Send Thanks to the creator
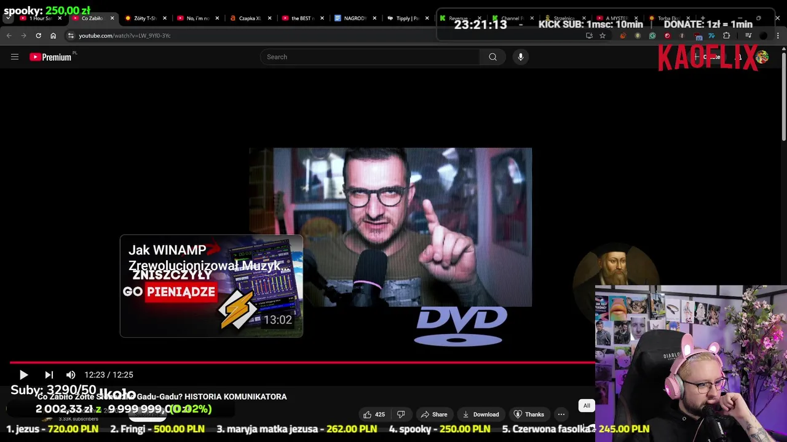The image size is (787, 442). coord(529,414)
